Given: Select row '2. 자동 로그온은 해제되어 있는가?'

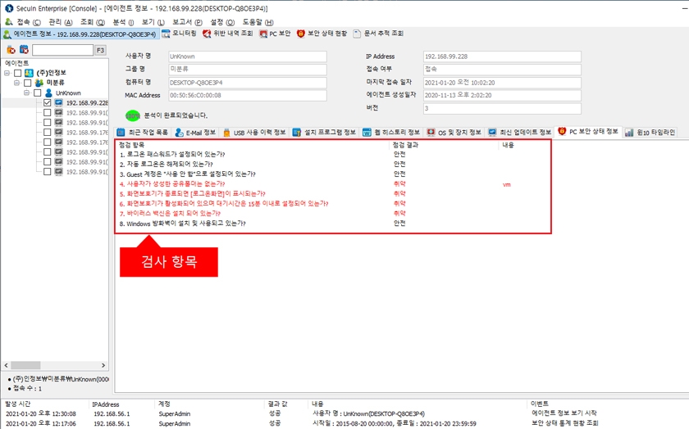Looking at the screenshot, I should click(333, 164).
